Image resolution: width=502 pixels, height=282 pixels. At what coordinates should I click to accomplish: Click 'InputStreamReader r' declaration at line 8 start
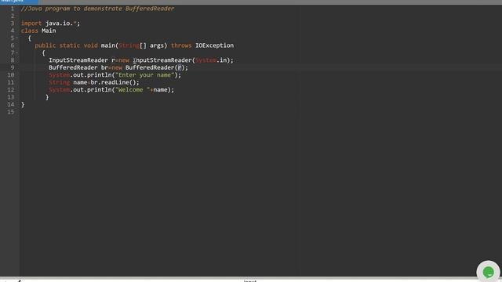[82, 60]
